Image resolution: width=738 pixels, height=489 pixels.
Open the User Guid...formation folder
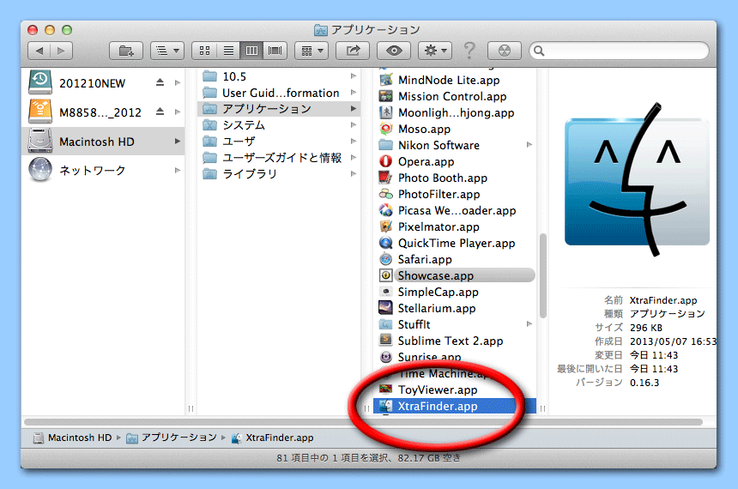coord(279,93)
